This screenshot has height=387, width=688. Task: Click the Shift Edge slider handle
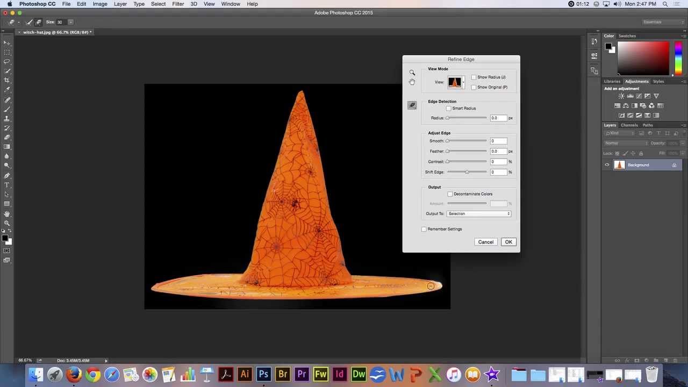tap(467, 172)
